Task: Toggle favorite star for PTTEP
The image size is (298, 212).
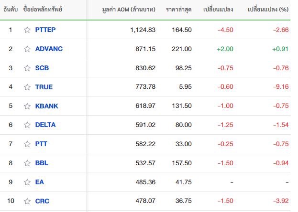Action: 27,30
